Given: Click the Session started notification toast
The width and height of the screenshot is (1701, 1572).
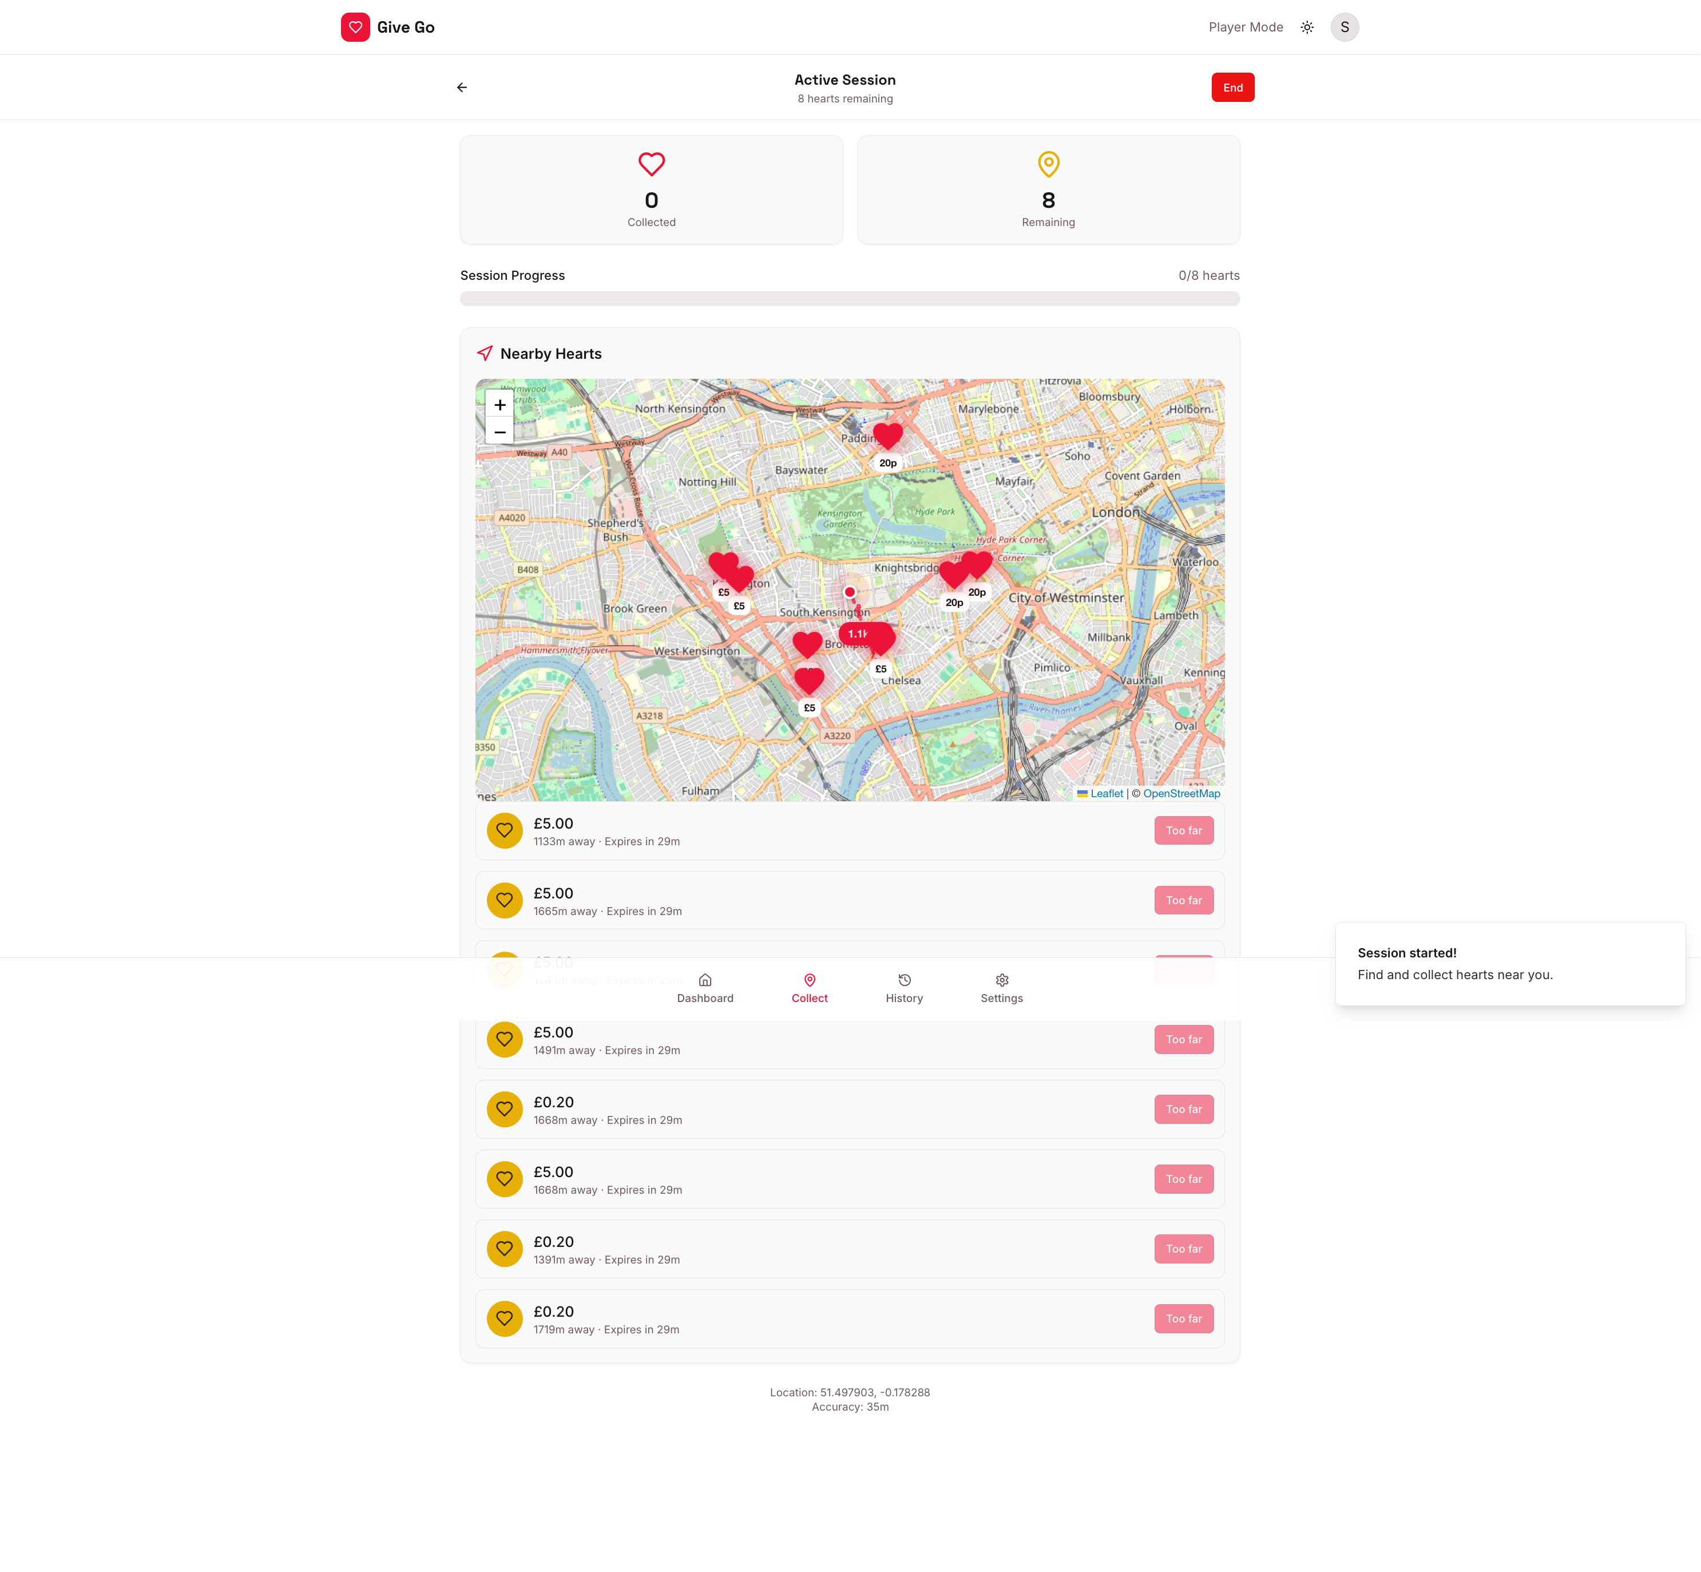Looking at the screenshot, I should click(1510, 964).
